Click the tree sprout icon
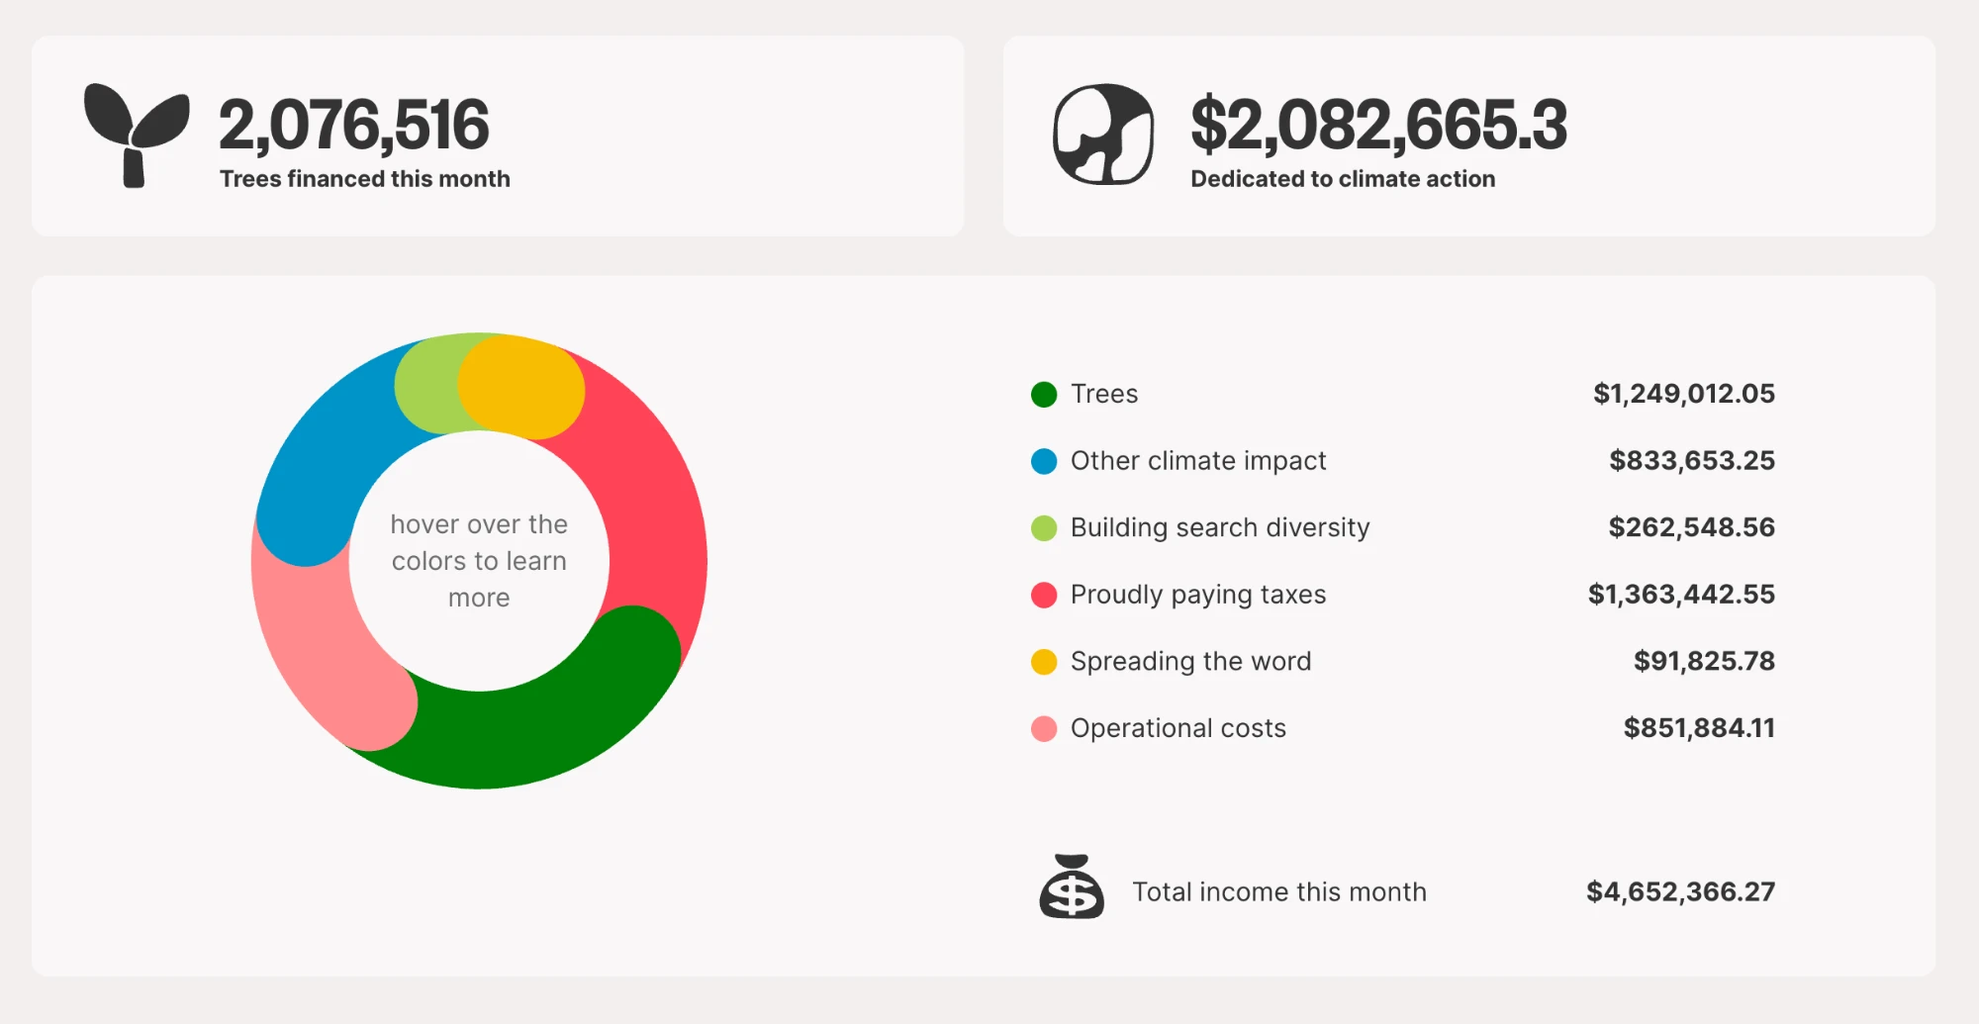The height and width of the screenshot is (1024, 1979). (x=137, y=136)
